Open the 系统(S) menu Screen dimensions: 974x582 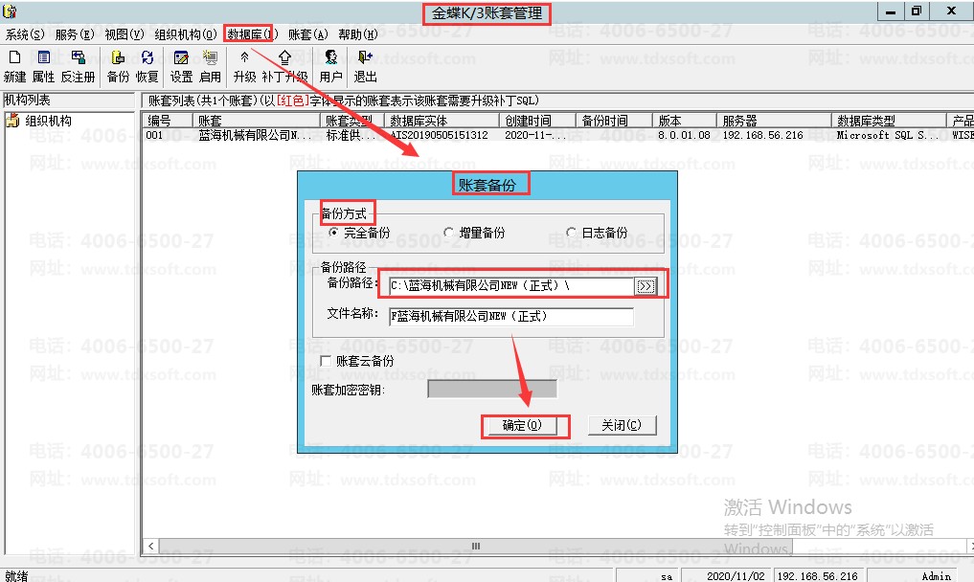[25, 34]
